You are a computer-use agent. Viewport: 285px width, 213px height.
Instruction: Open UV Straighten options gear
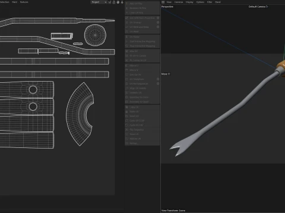tap(158, 79)
